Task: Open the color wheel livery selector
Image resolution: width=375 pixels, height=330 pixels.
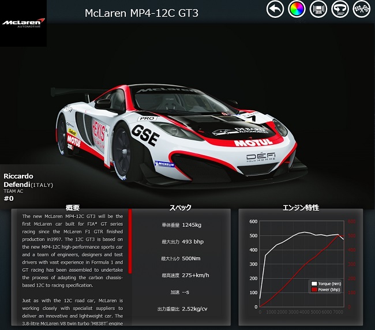Action: click(297, 9)
